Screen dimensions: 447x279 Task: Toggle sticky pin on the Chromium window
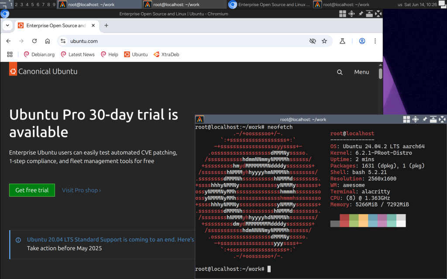pyautogui.click(x=361, y=14)
